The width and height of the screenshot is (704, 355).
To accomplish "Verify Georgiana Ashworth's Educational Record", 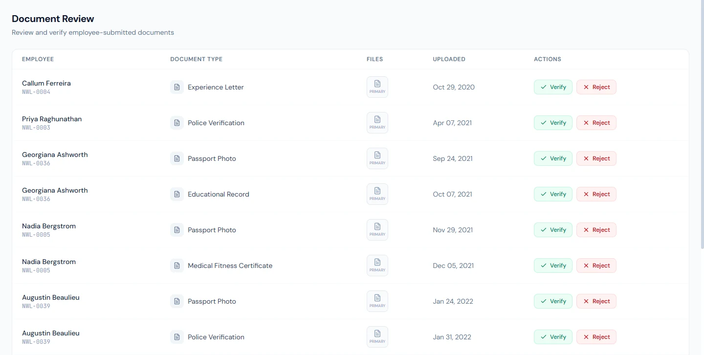I will (x=553, y=194).
